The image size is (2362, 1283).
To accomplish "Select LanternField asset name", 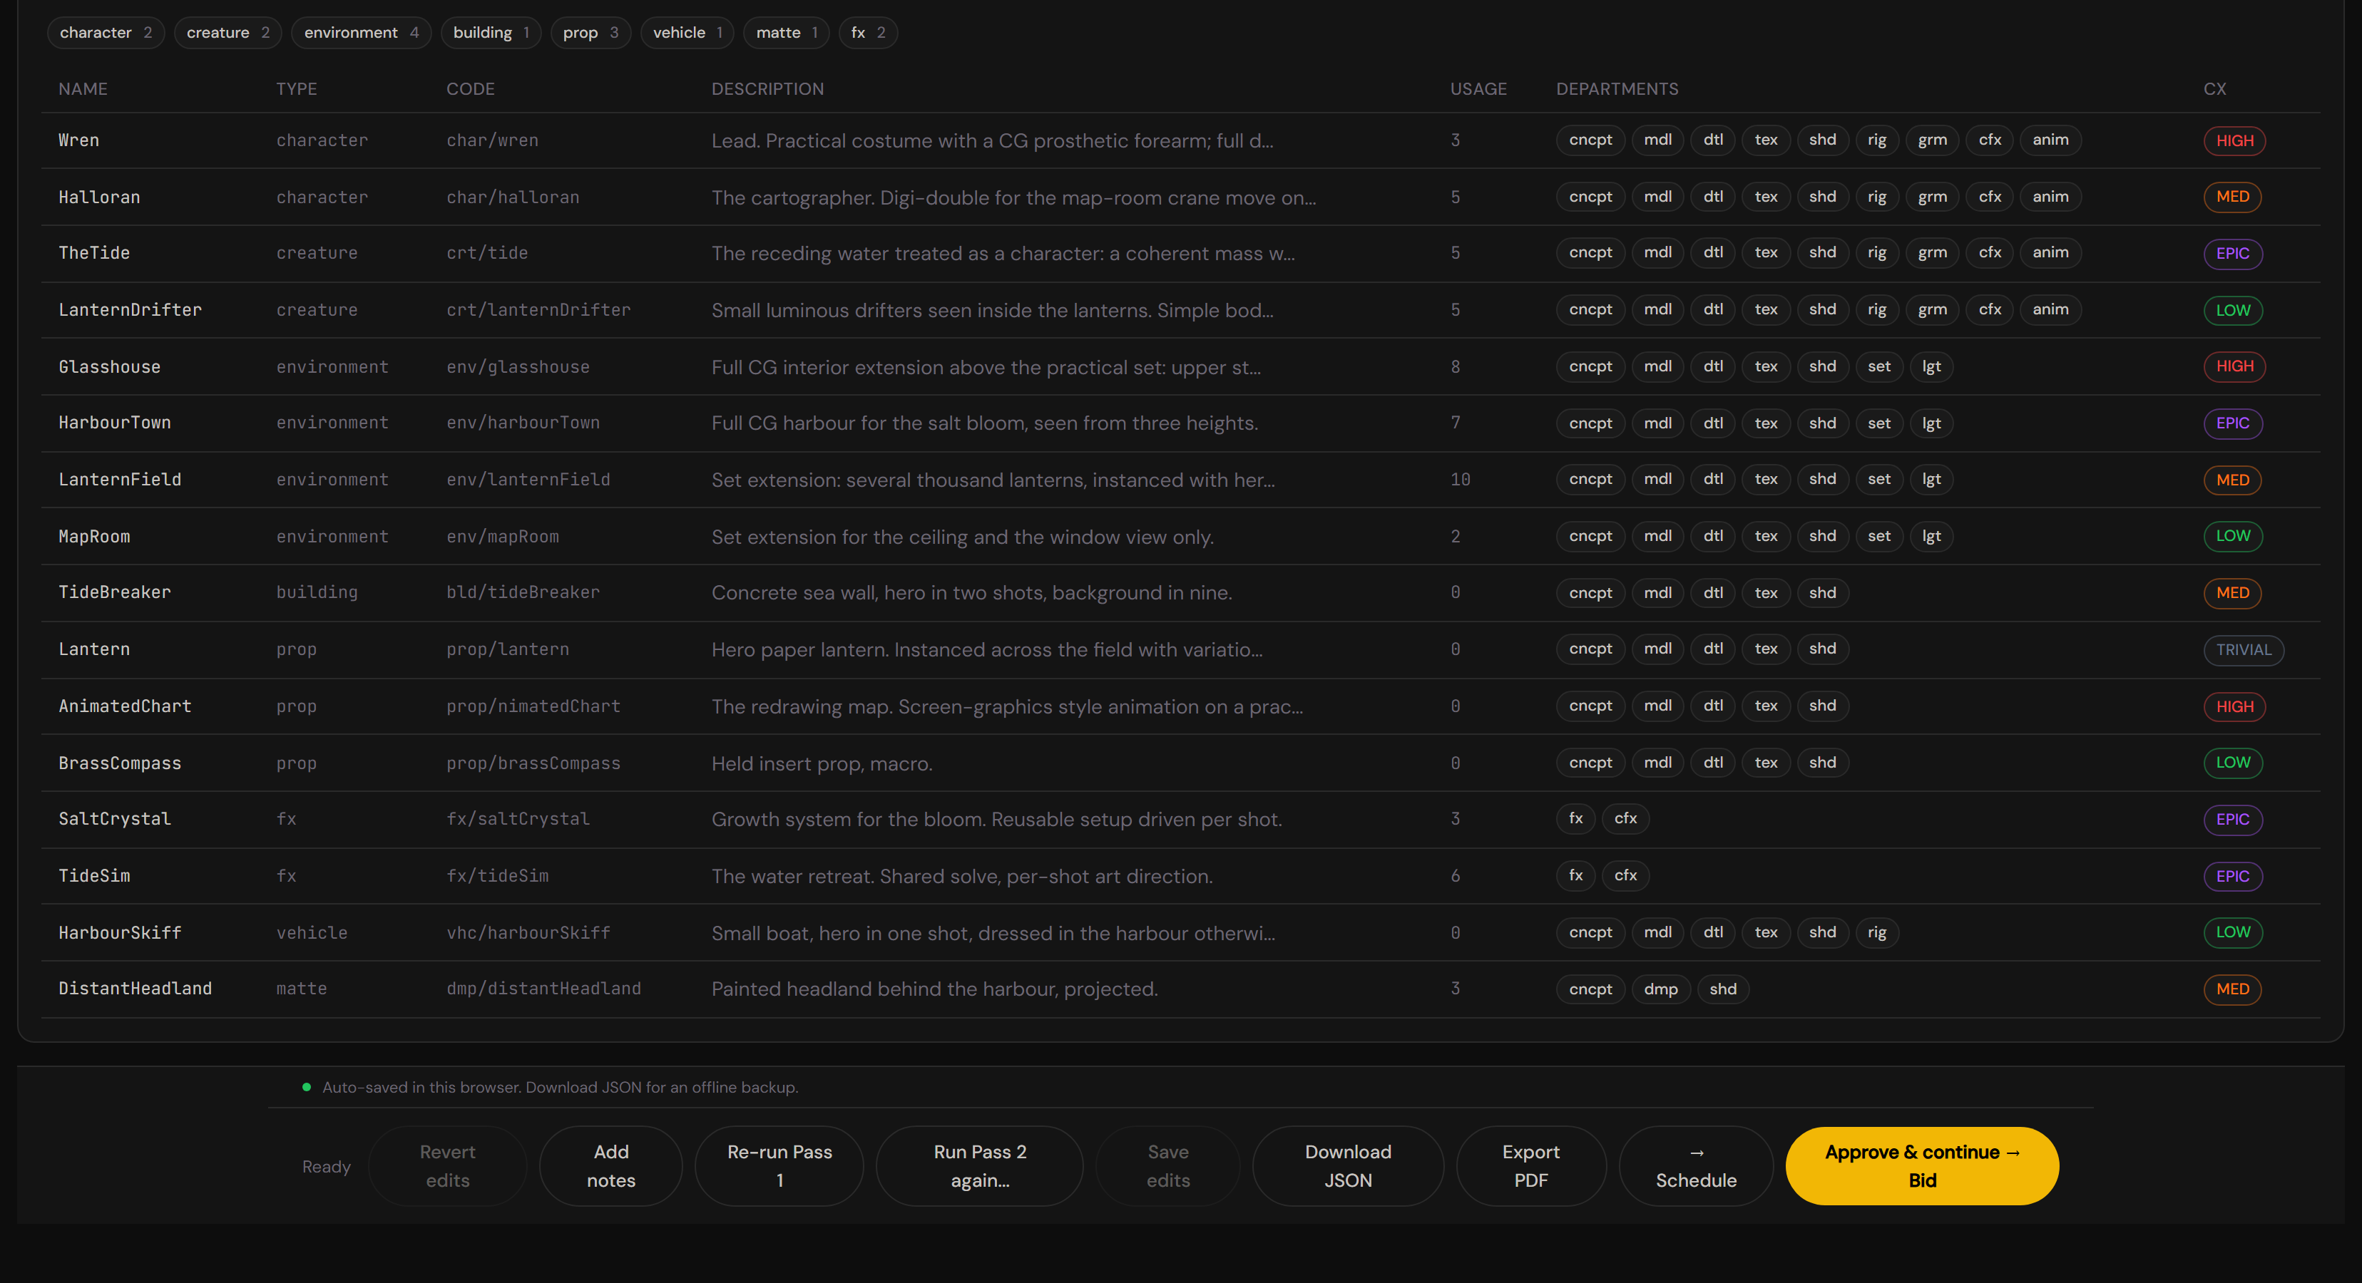I will tap(120, 479).
